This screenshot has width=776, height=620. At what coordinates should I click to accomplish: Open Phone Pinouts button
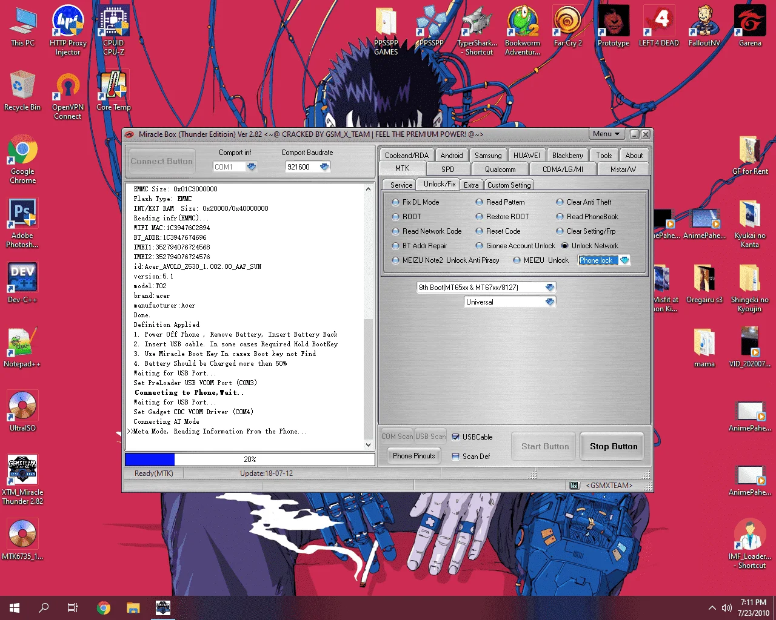414,456
